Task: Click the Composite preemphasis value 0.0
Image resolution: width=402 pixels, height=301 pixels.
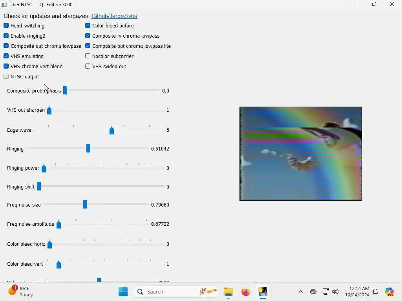Action: click(166, 91)
